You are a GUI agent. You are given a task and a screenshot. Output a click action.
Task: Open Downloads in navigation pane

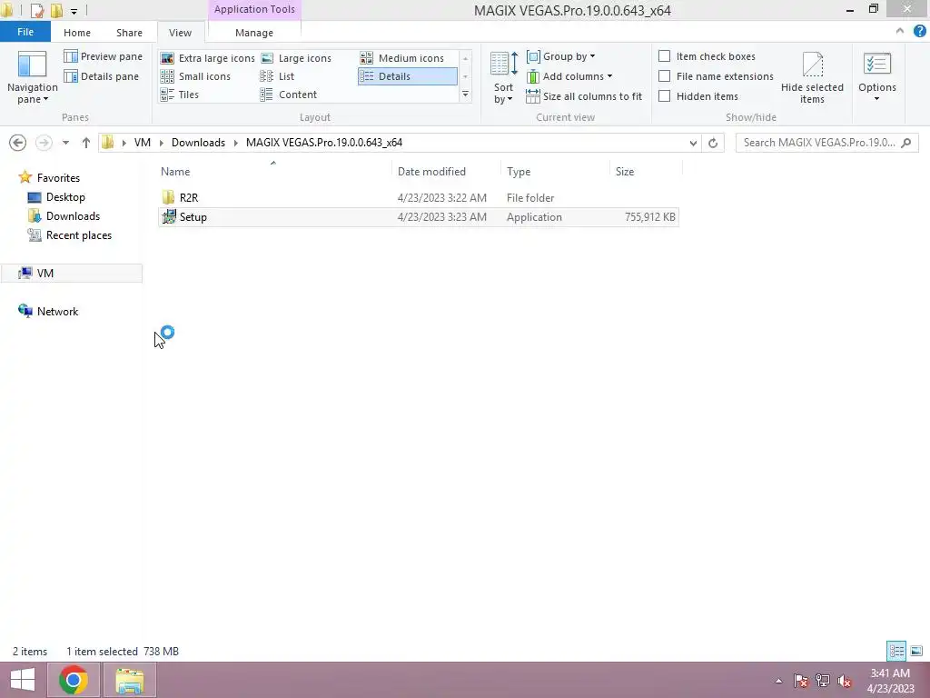(73, 216)
